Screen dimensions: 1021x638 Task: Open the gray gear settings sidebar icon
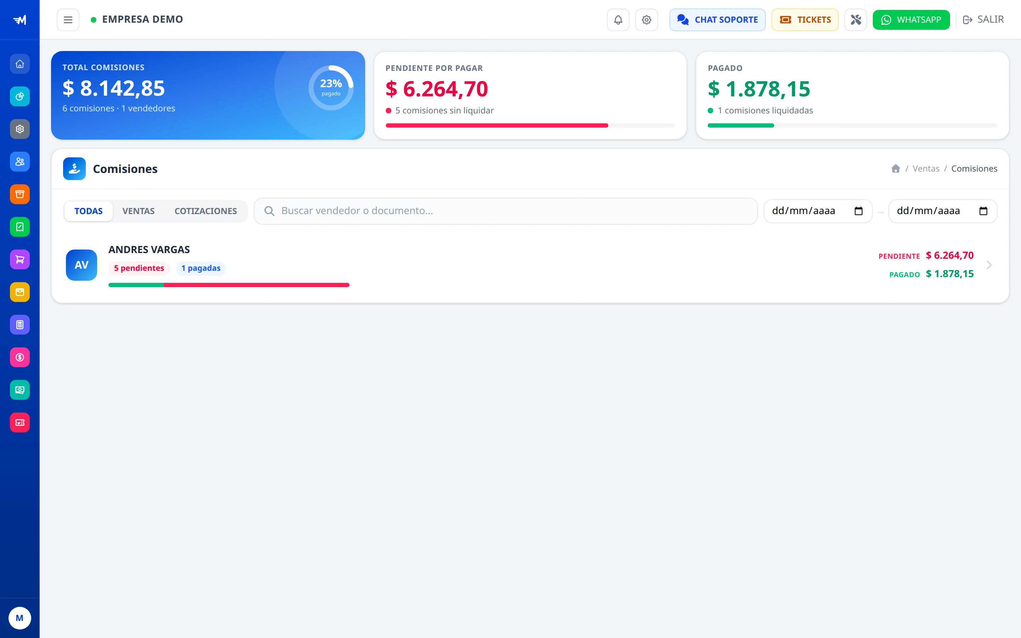pyautogui.click(x=20, y=129)
